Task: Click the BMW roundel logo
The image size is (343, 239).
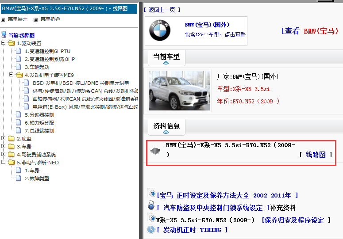Action: (160, 30)
